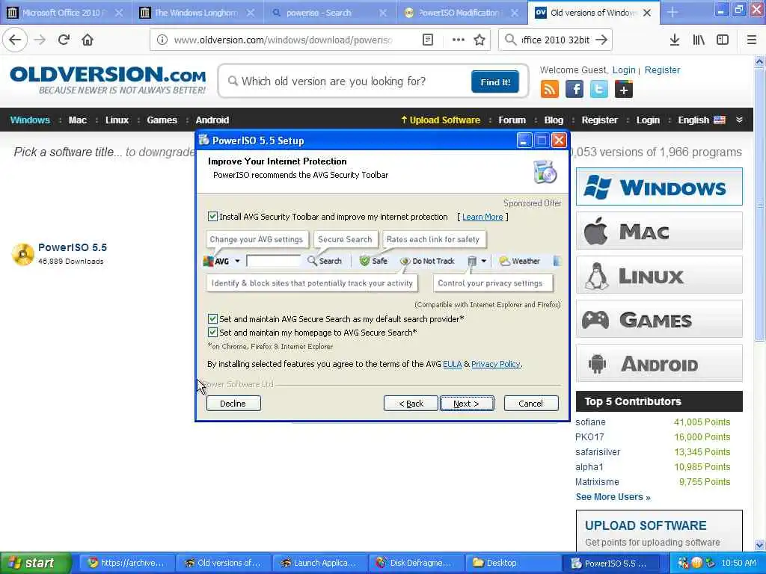Open See More Users link
The width and height of the screenshot is (766, 574).
tap(613, 497)
